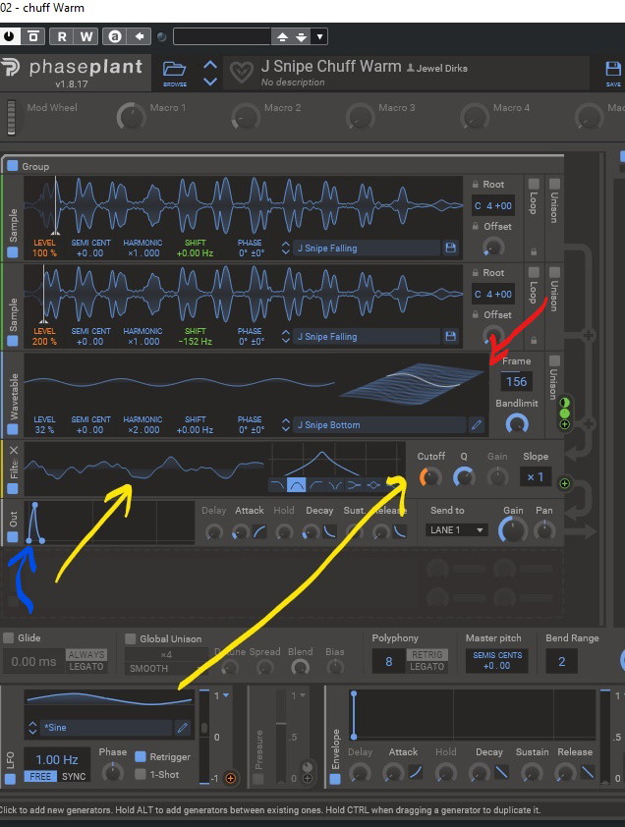
Task: Select the high-pass filter type icon
Action: click(x=315, y=484)
